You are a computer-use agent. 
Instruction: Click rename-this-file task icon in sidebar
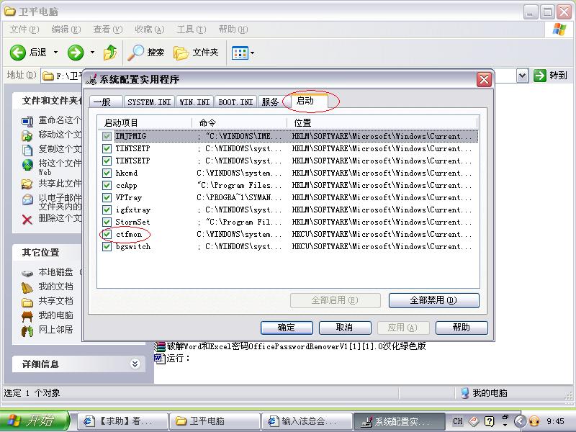click(x=27, y=120)
